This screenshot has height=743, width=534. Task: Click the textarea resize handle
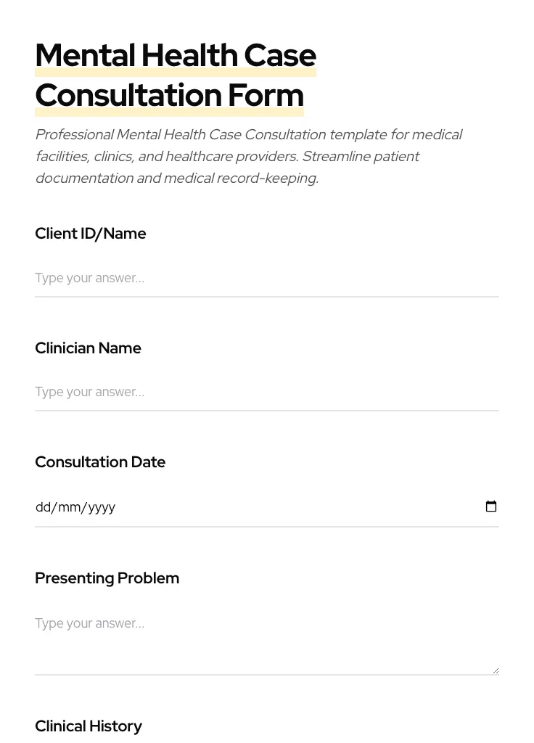495,668
